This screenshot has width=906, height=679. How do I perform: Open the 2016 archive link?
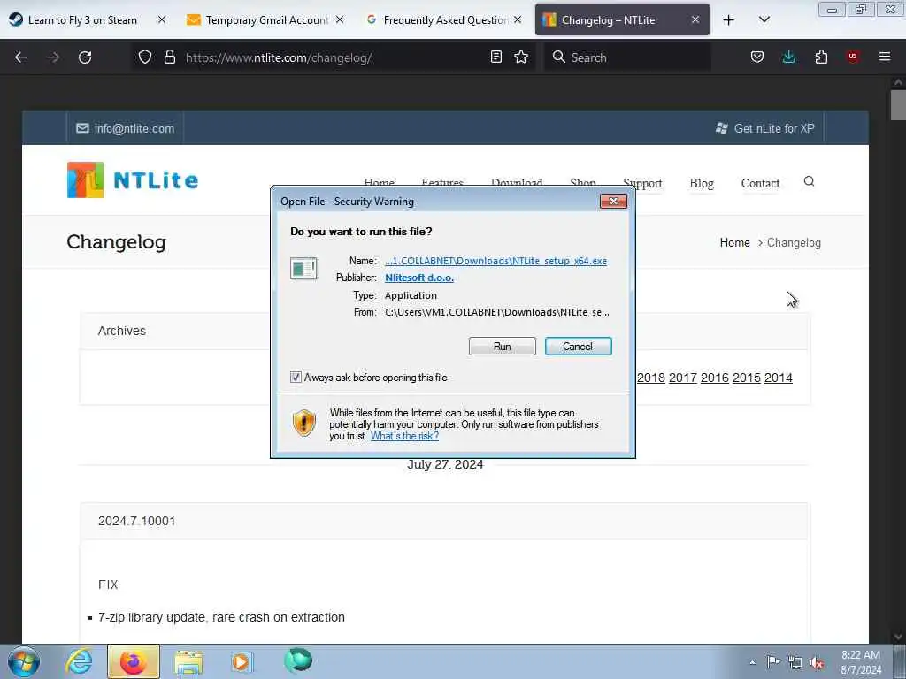[714, 378]
